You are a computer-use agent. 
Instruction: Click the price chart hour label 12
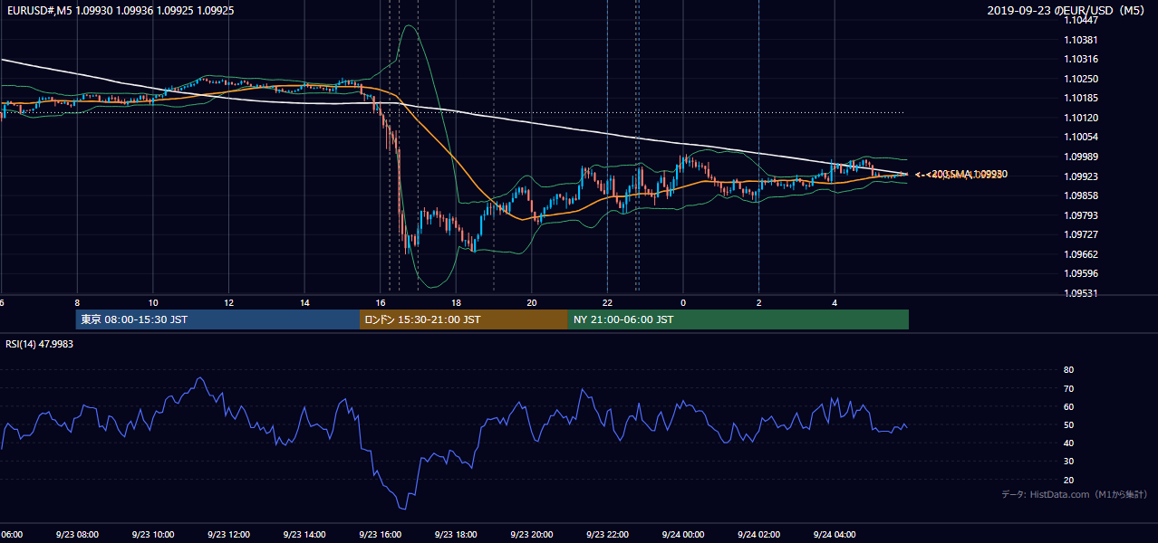pos(229,302)
